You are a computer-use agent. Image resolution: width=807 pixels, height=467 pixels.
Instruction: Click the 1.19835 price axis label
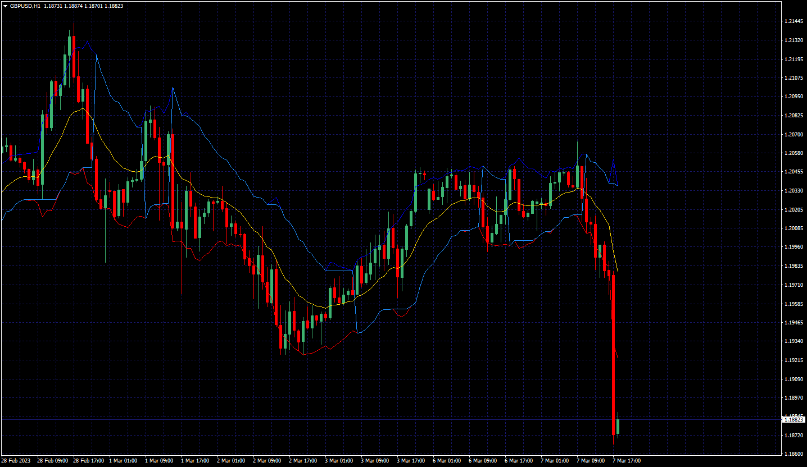794,266
